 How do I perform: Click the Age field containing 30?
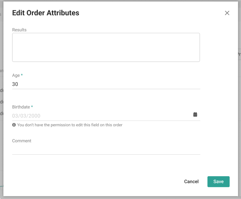[106, 84]
